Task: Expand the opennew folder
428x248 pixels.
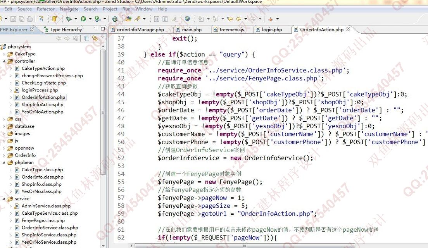Action: coord(4,148)
